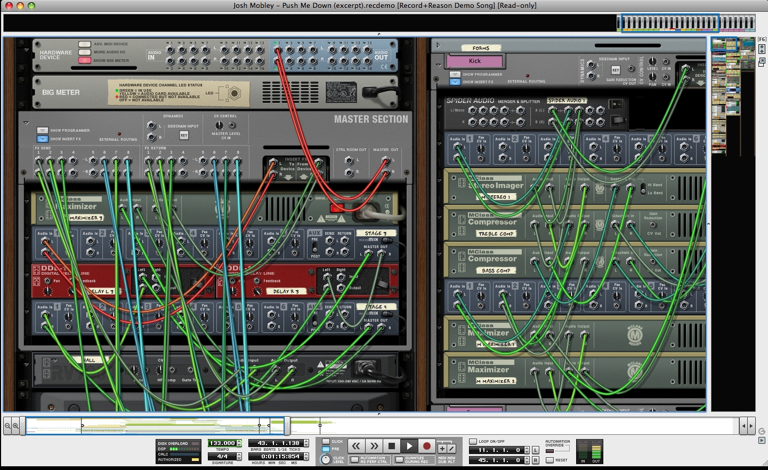Image resolution: width=768 pixels, height=470 pixels.
Task: Toggle the Pre-count checkbox
Action: 326,449
